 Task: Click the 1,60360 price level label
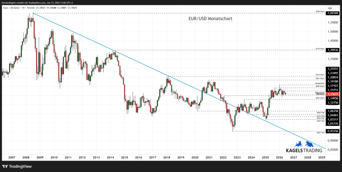(x=333, y=13)
